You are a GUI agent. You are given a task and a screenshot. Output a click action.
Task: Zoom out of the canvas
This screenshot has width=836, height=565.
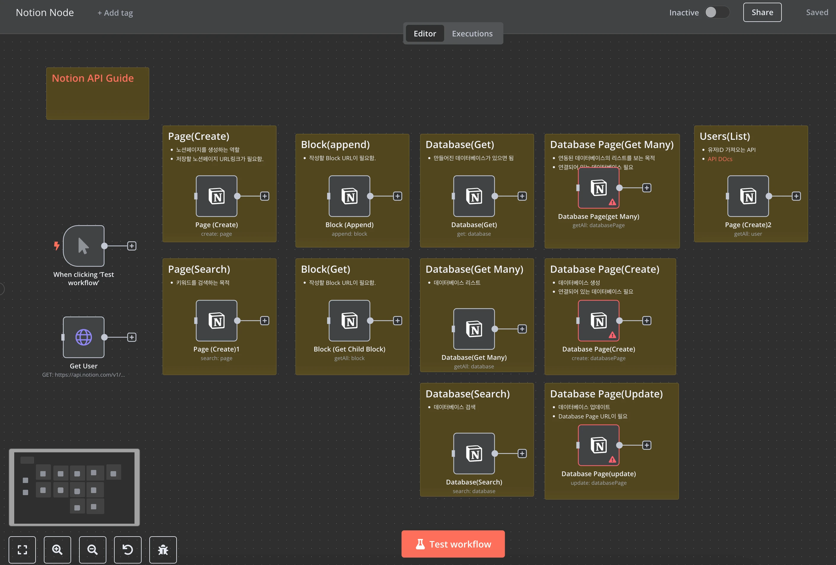click(x=92, y=550)
